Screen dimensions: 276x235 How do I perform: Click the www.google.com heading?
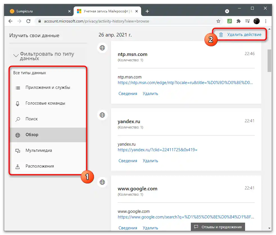point(137,189)
